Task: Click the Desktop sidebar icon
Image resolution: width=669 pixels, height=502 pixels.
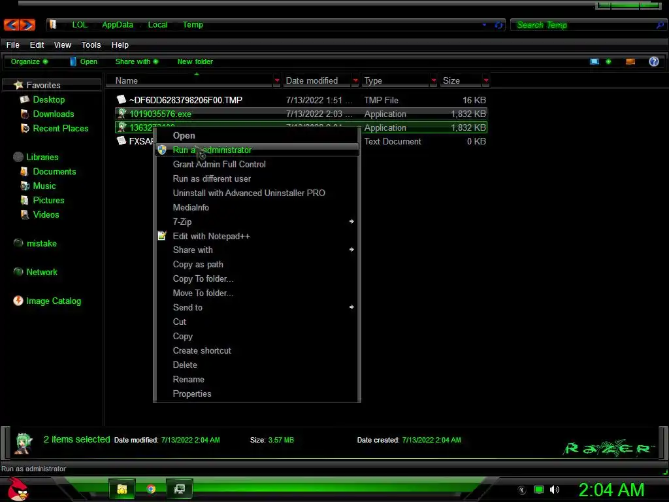Action: 25,99
